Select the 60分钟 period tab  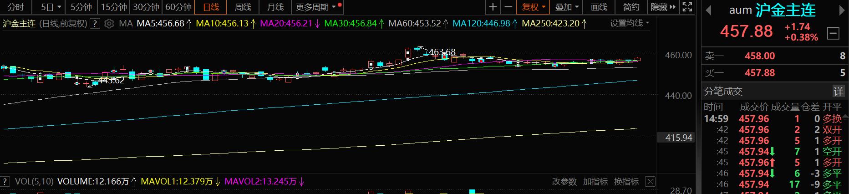(178, 7)
